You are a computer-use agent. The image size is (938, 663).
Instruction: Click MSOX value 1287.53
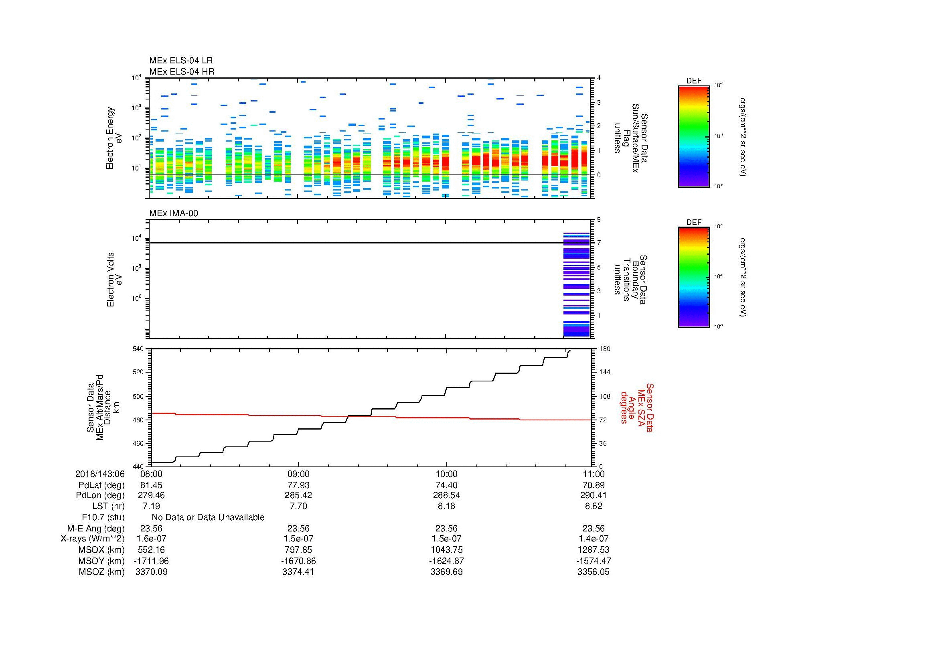click(594, 550)
